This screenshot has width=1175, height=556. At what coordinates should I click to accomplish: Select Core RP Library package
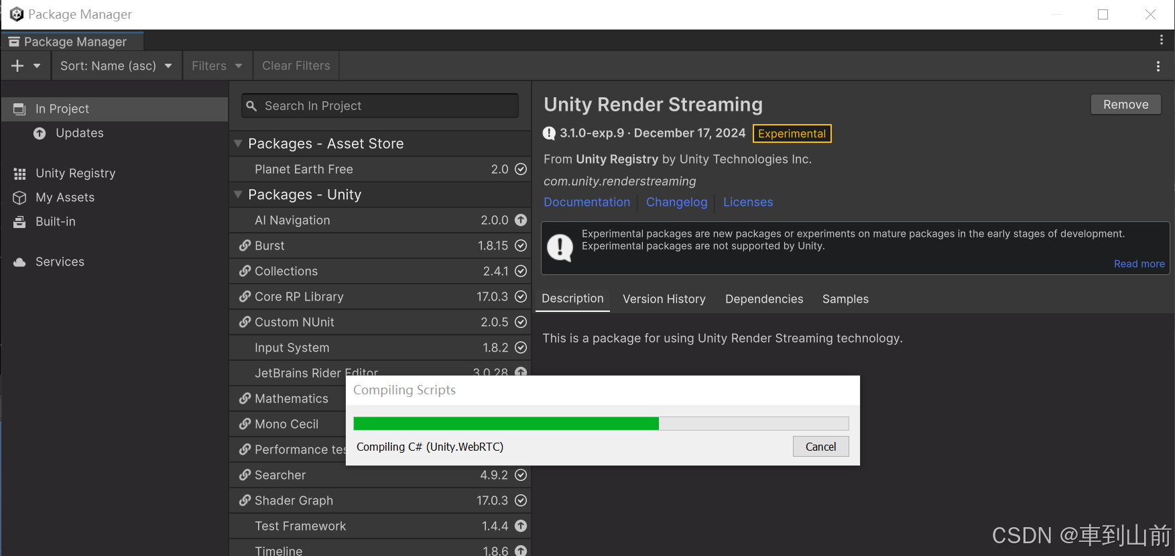pos(380,296)
